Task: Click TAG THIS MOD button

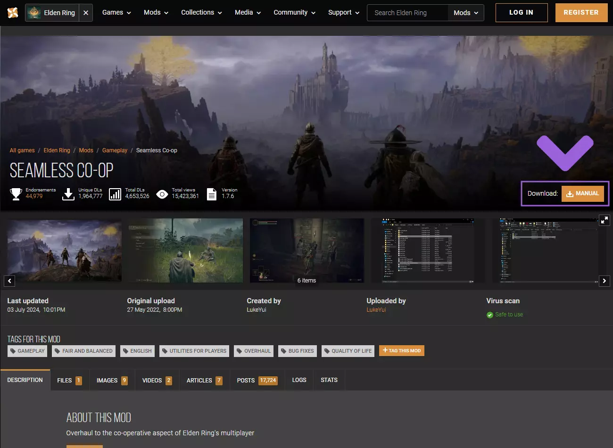Action: click(402, 350)
